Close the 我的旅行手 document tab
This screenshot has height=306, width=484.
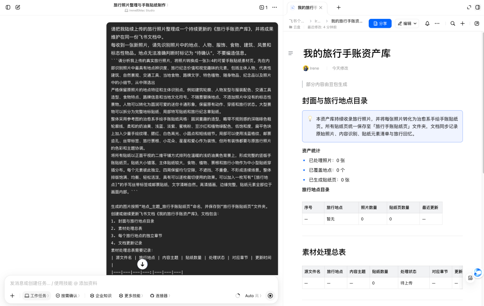click(x=321, y=8)
